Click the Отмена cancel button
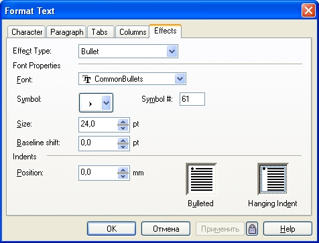 point(166,229)
